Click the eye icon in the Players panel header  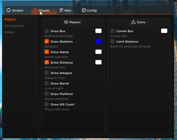pos(66,22)
